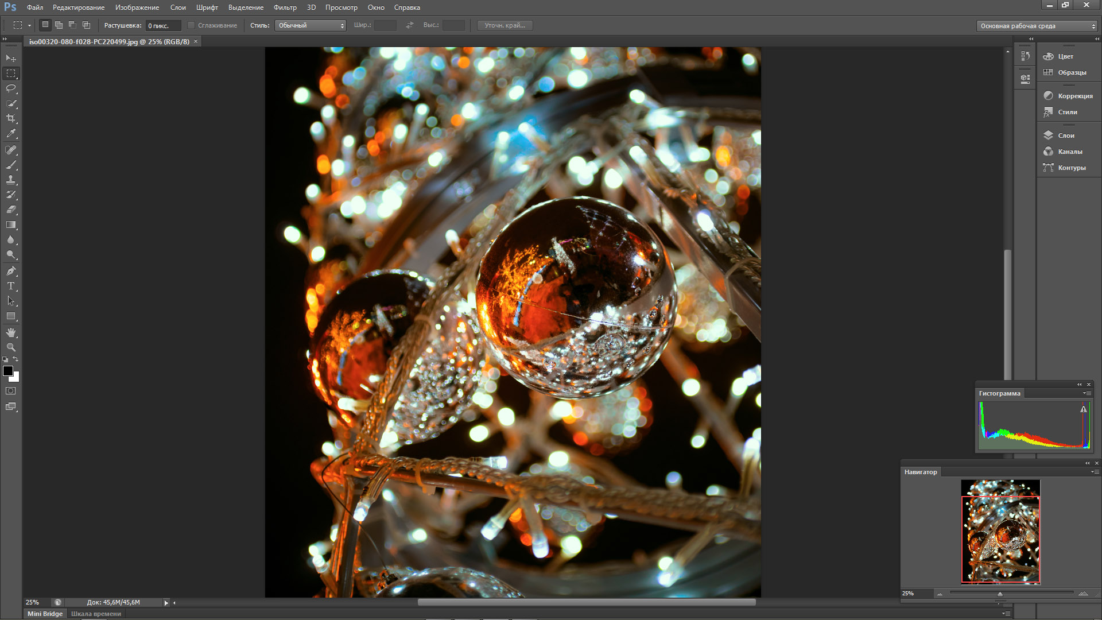The height and width of the screenshot is (620, 1102).
Task: Open the Фильтр menu
Action: tap(285, 7)
